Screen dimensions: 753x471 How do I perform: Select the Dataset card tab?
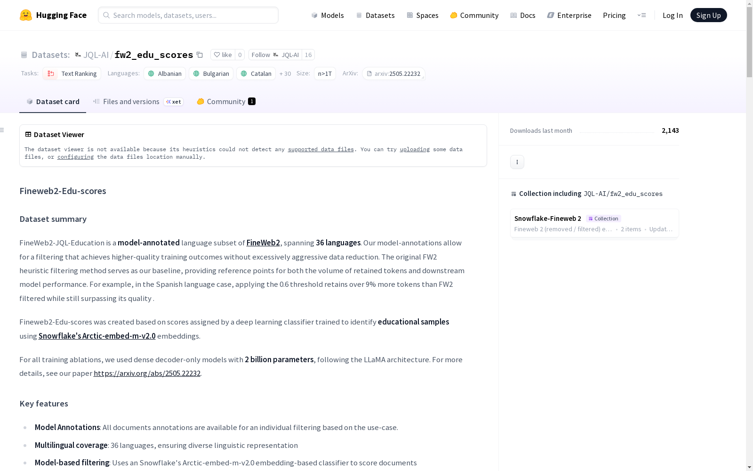click(x=53, y=102)
